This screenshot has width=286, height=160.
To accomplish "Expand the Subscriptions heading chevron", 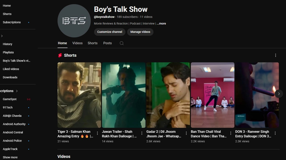I will [17, 91].
